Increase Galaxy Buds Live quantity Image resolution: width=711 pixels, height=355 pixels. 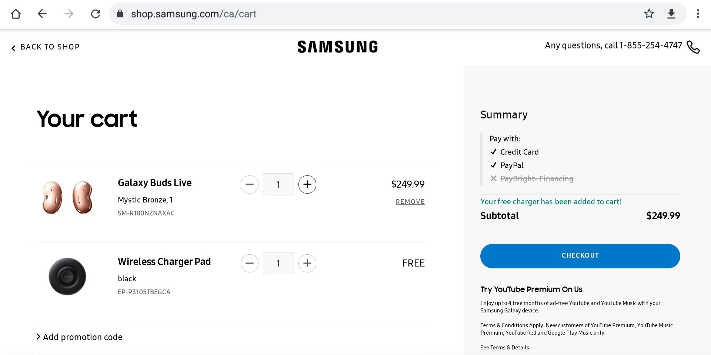pyautogui.click(x=307, y=184)
